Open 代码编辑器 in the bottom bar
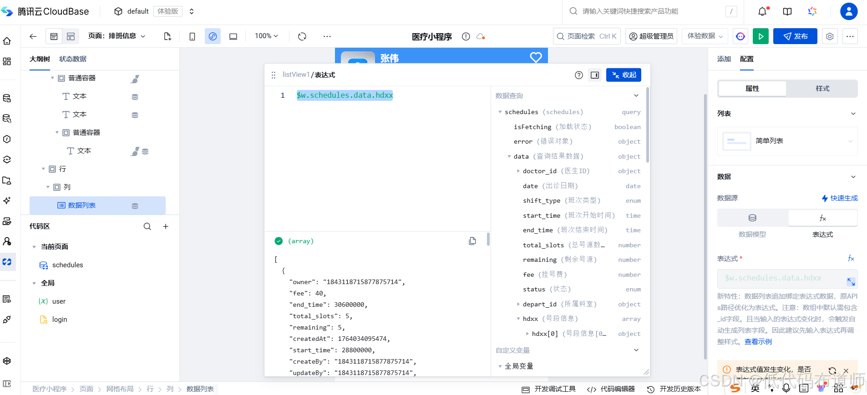The image size is (867, 395). pyautogui.click(x=611, y=389)
